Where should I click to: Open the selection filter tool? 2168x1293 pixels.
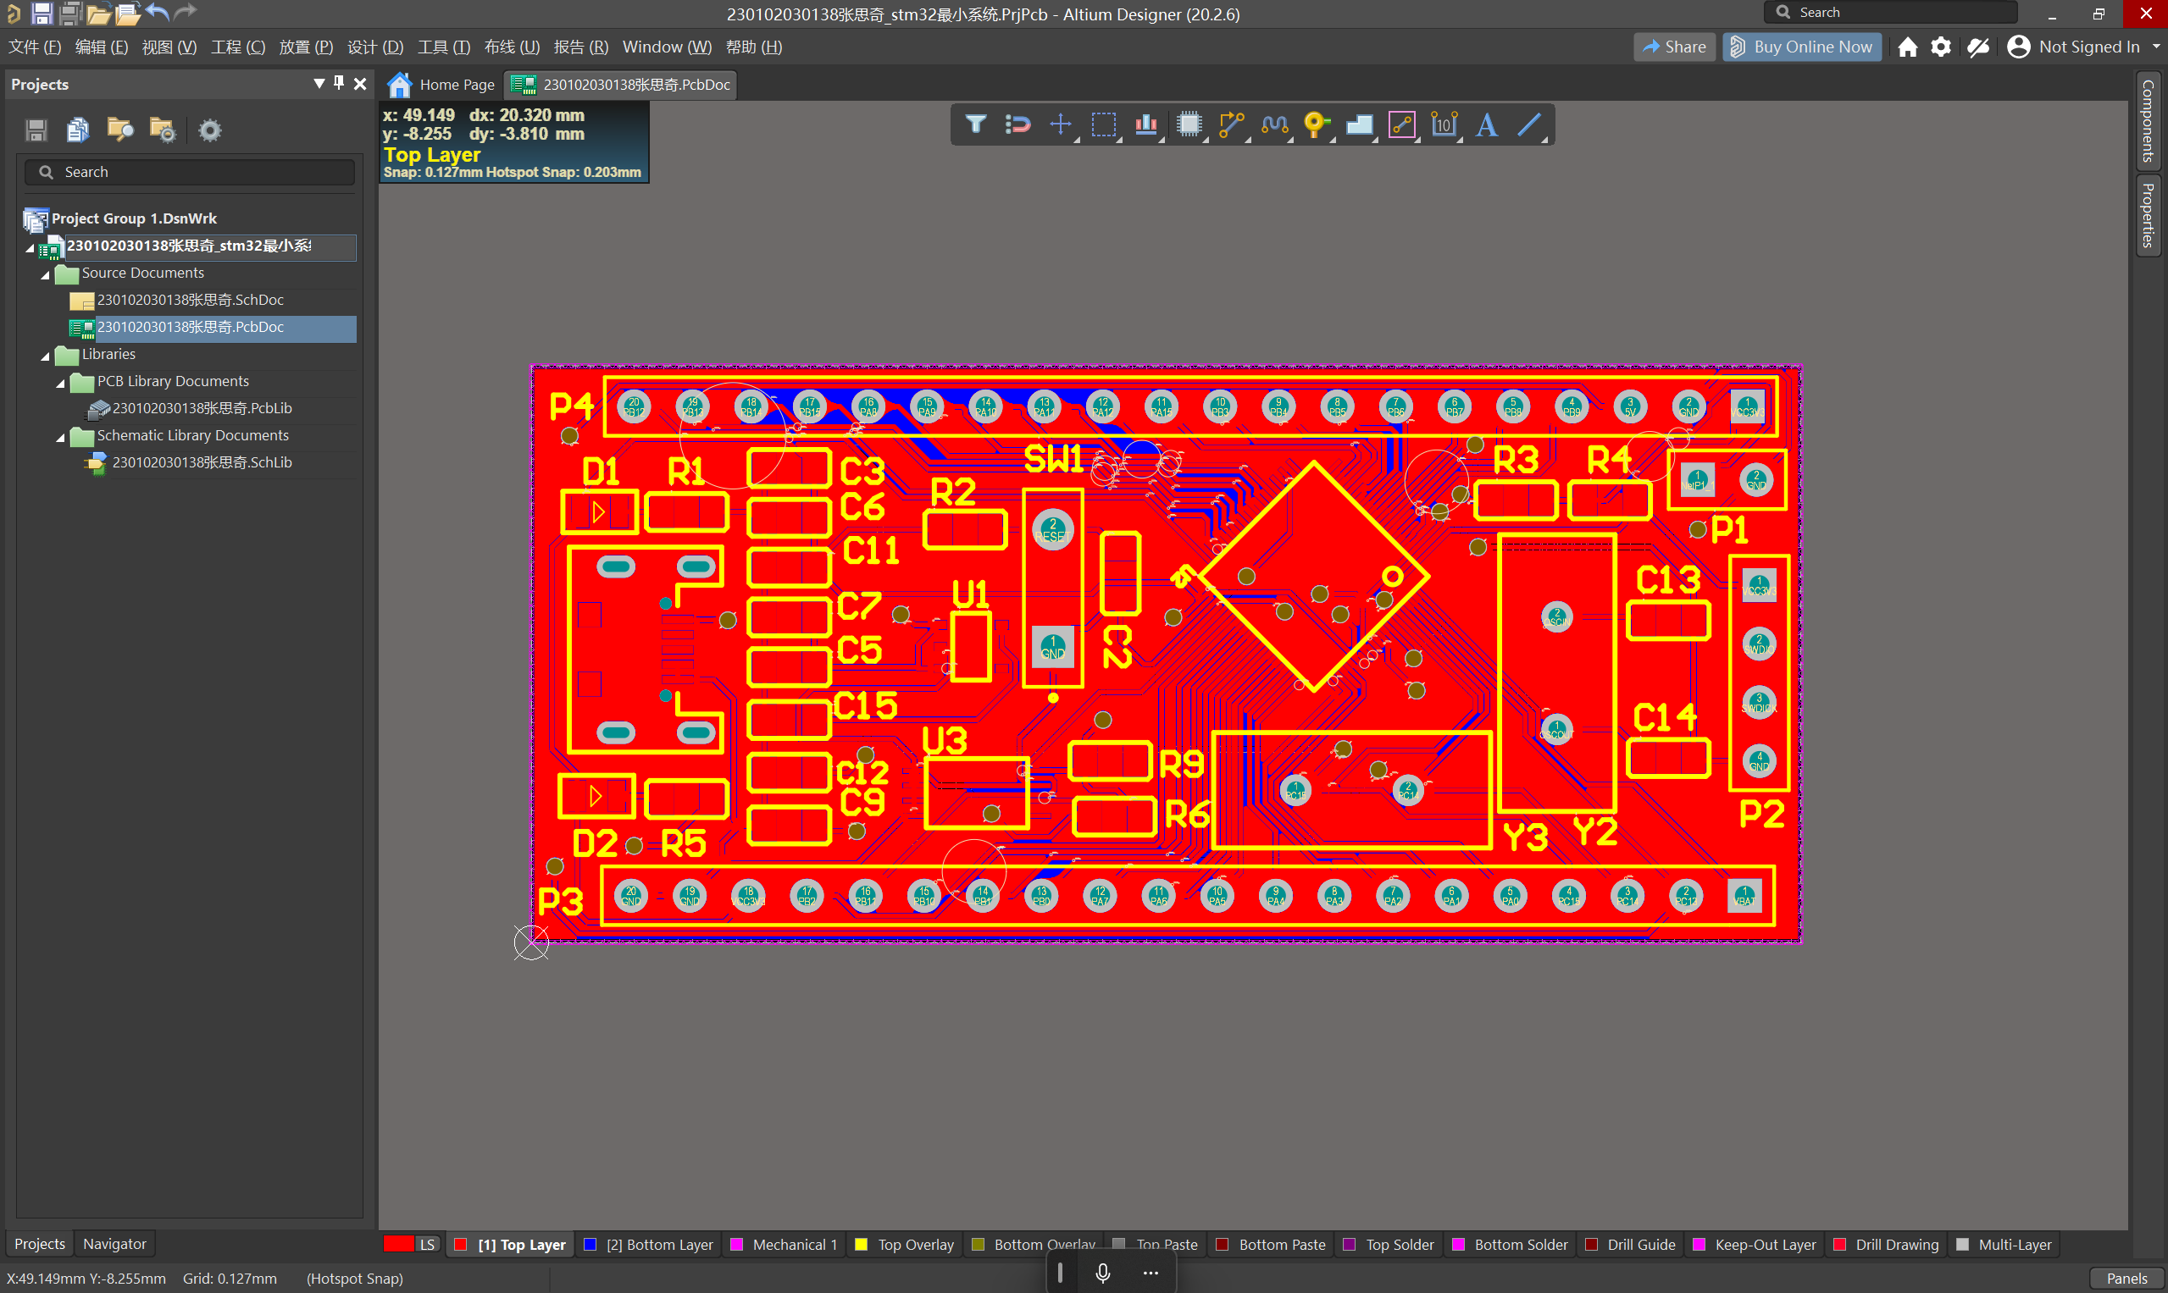click(x=975, y=124)
